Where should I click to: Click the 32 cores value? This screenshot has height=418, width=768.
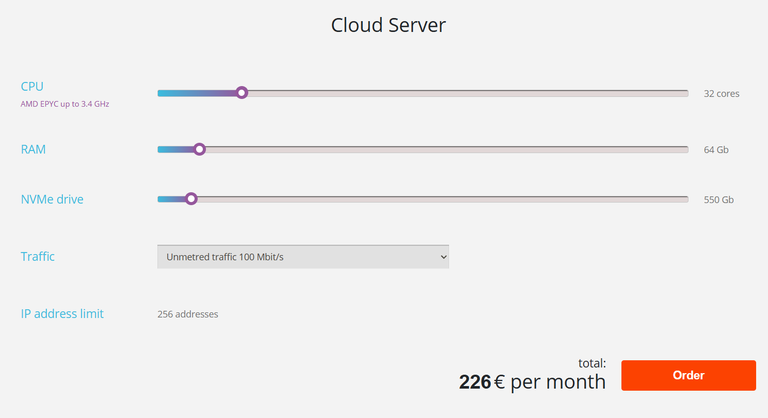[x=721, y=94]
